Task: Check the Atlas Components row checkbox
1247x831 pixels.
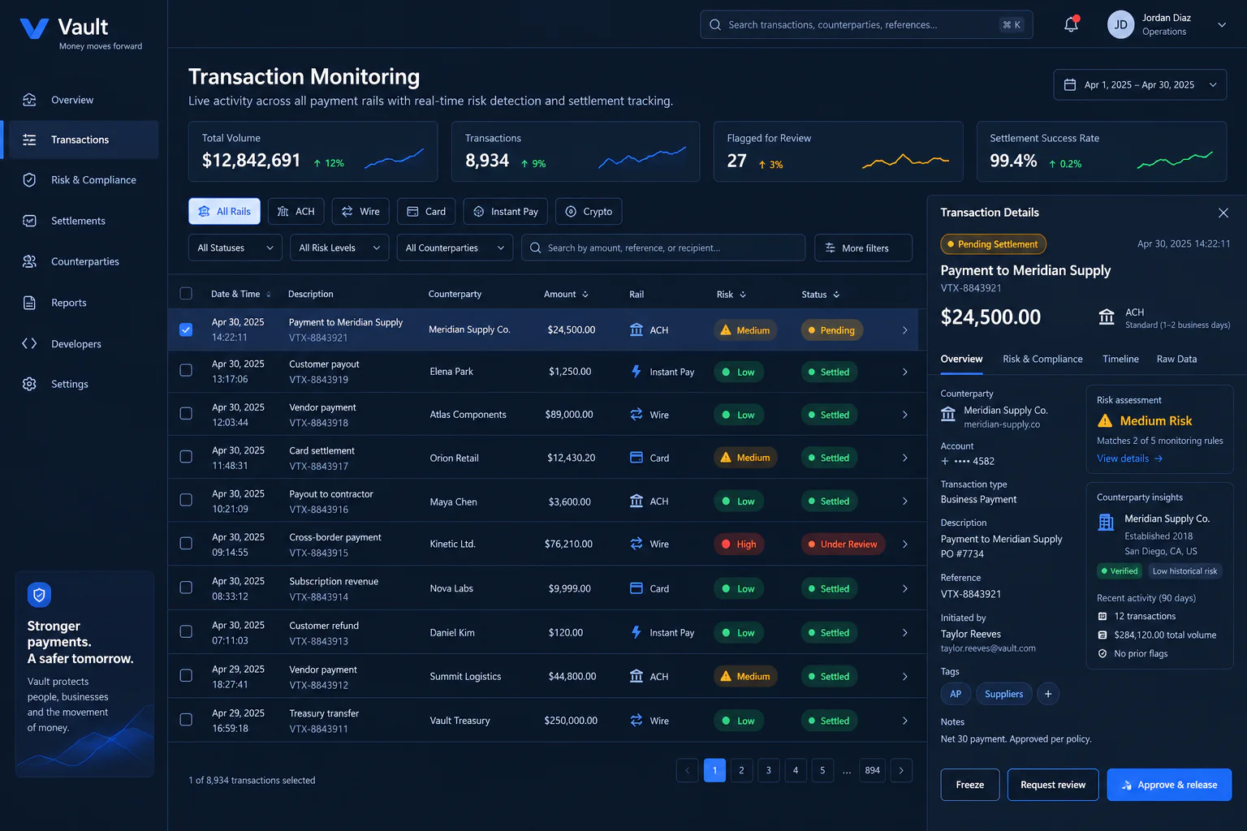Action: pyautogui.click(x=186, y=413)
